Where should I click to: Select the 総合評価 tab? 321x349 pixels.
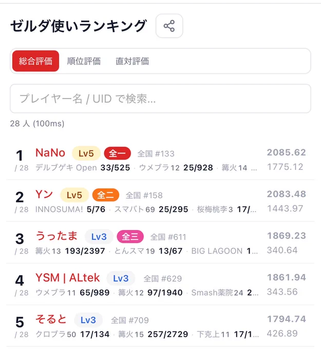35,61
